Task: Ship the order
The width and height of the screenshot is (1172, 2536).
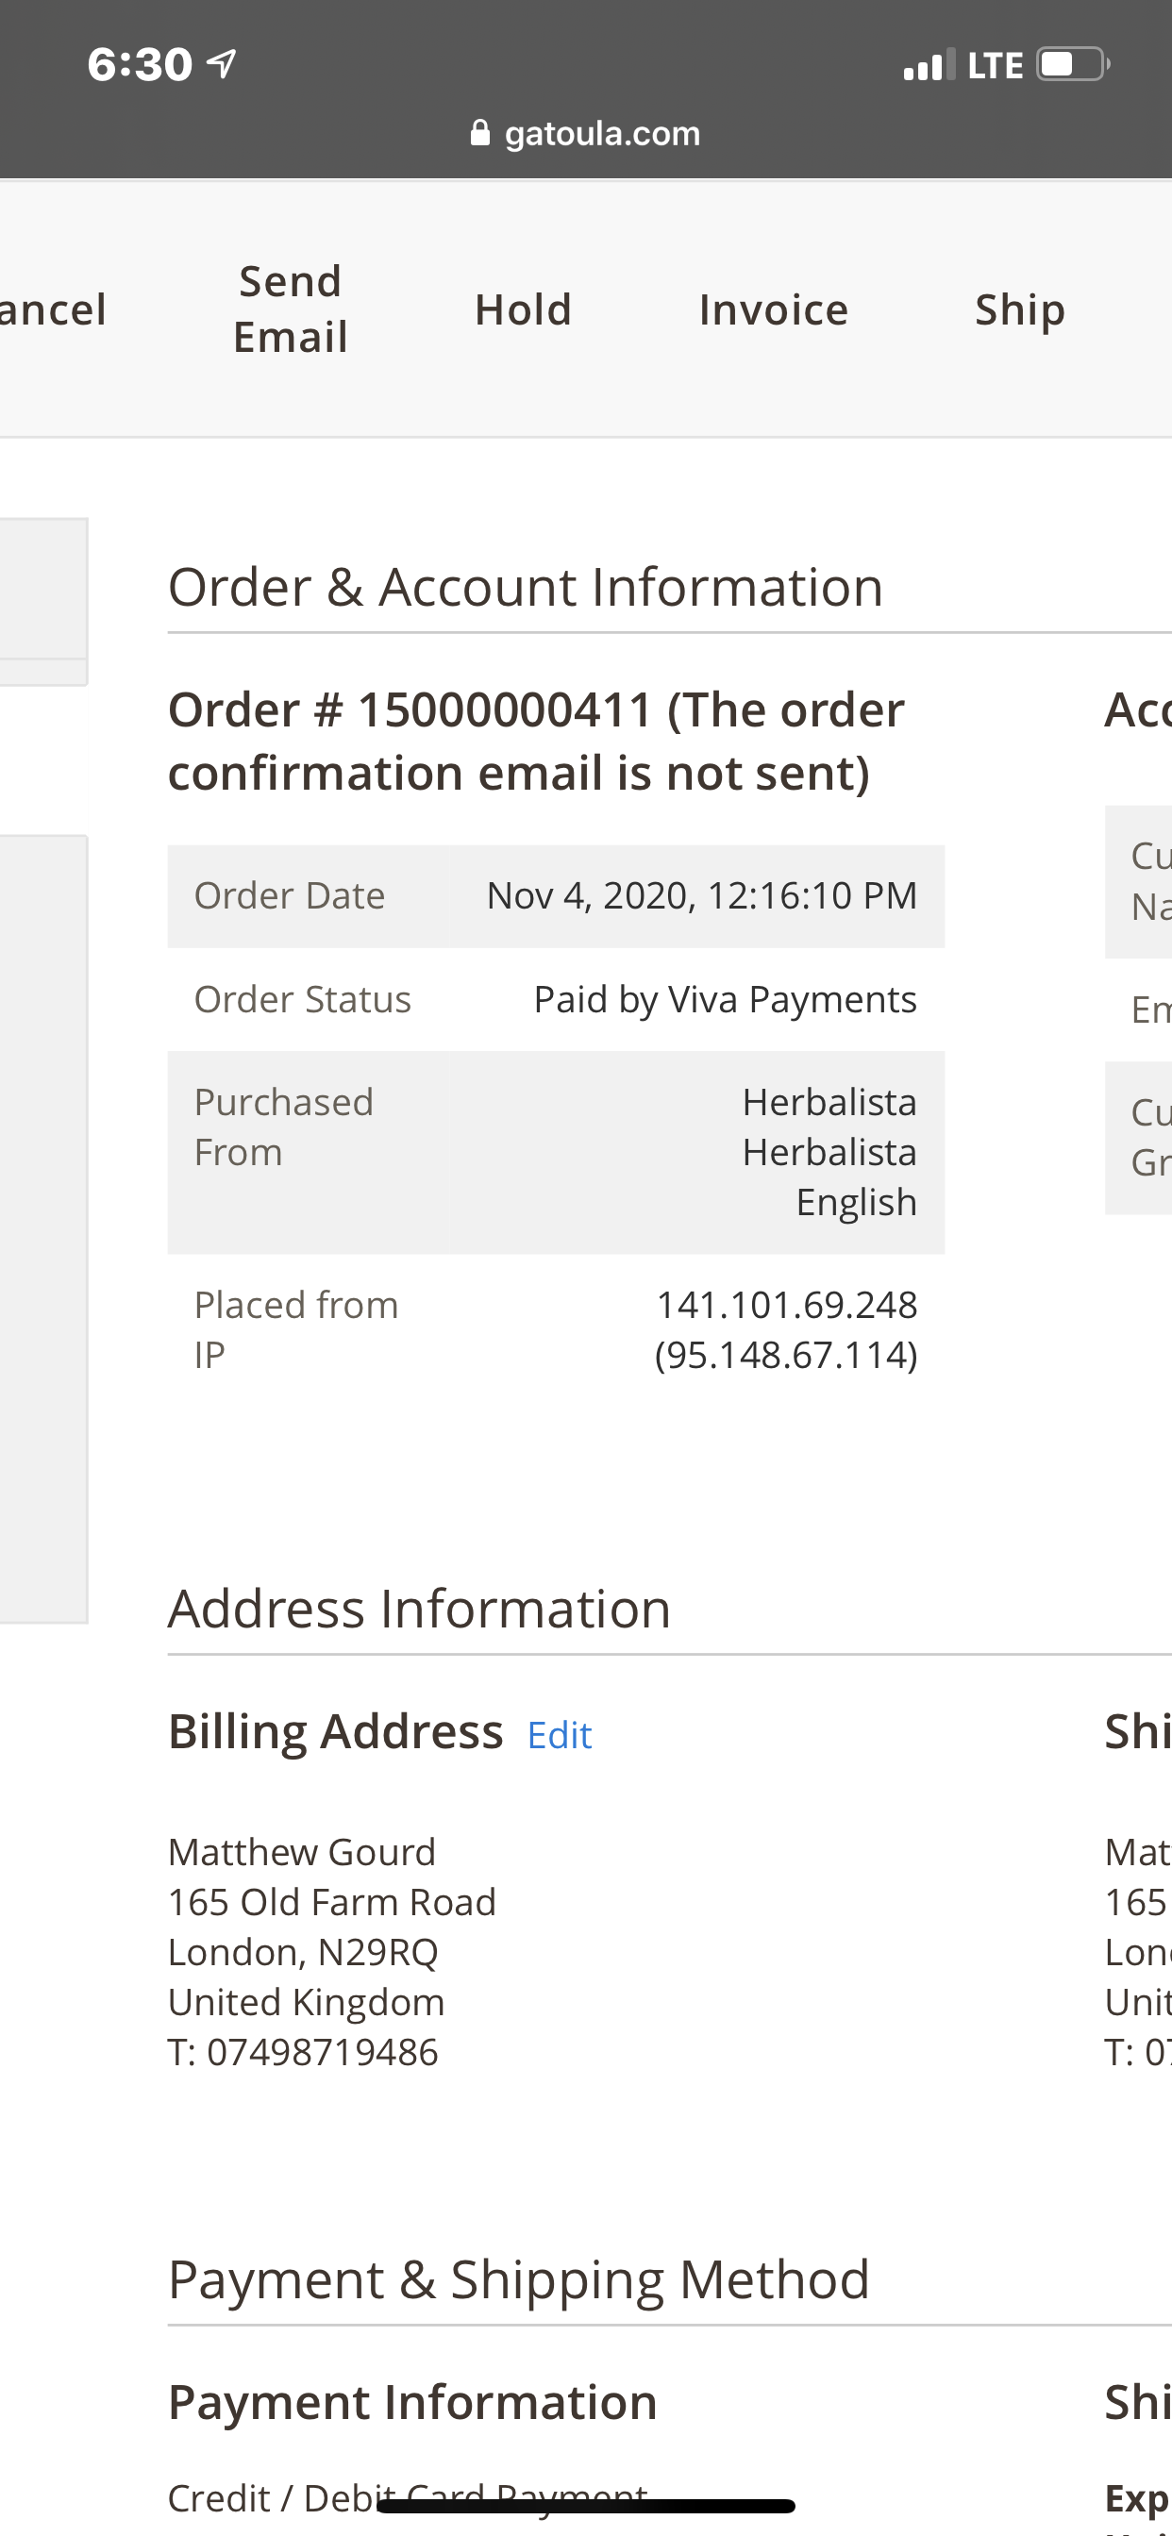Action: click(x=1019, y=309)
